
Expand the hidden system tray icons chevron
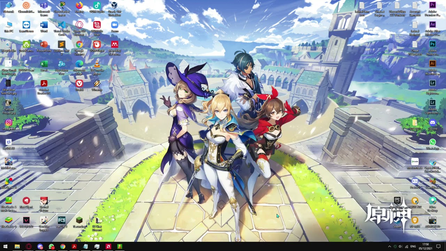coord(390,246)
